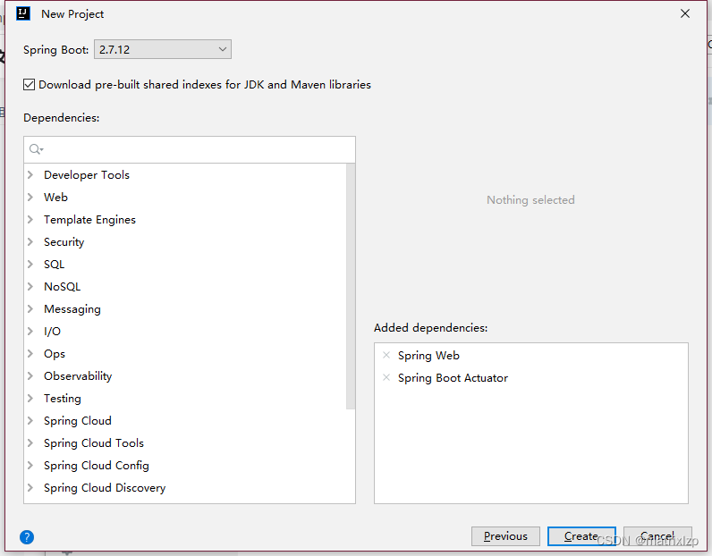The image size is (712, 556).
Task: Click the dependencies search field
Action: tap(190, 149)
